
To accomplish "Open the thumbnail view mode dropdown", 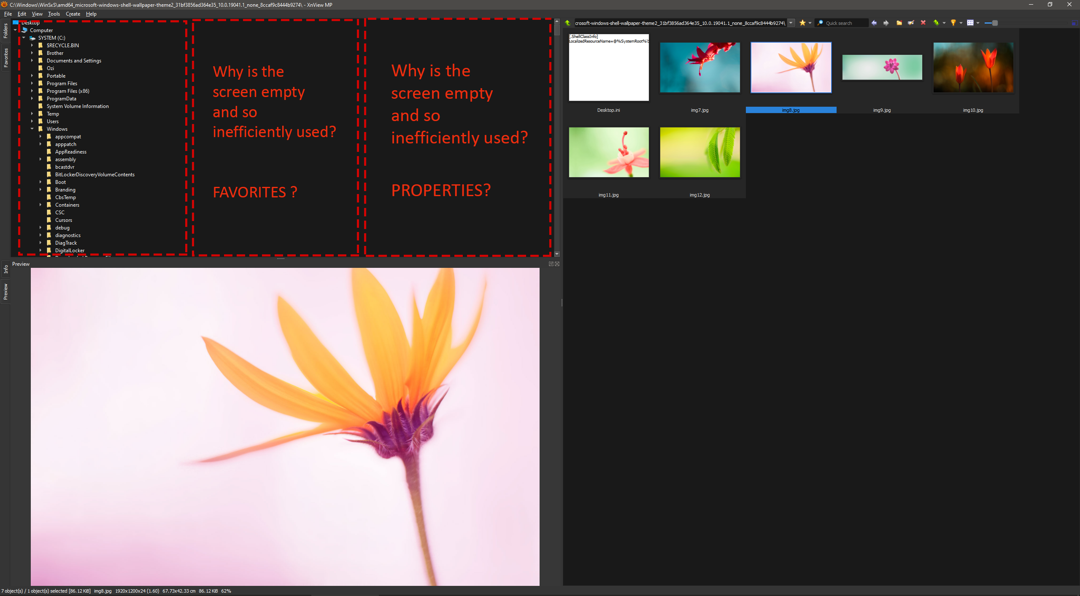I will coord(978,23).
